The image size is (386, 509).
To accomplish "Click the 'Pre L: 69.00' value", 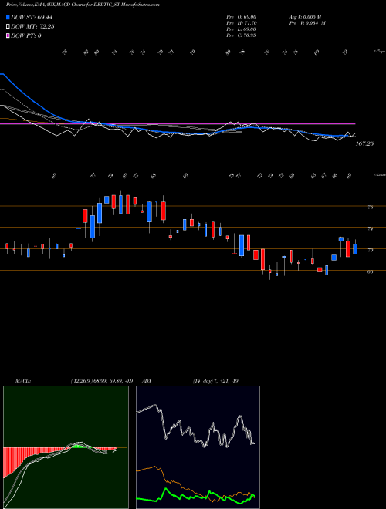I will tap(242, 29).
